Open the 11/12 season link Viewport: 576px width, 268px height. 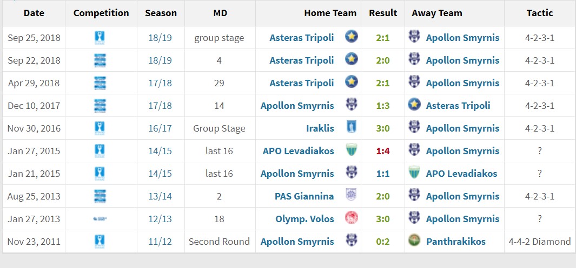coord(160,242)
